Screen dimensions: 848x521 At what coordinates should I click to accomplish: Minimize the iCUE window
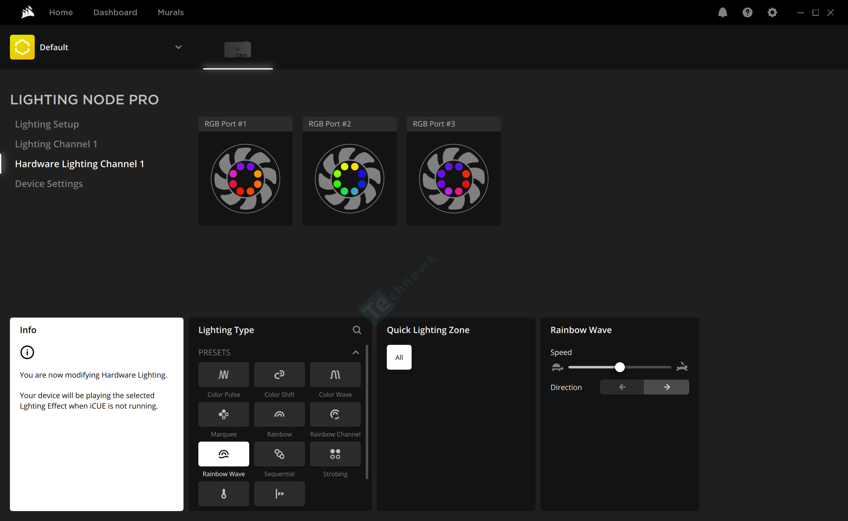tap(800, 12)
